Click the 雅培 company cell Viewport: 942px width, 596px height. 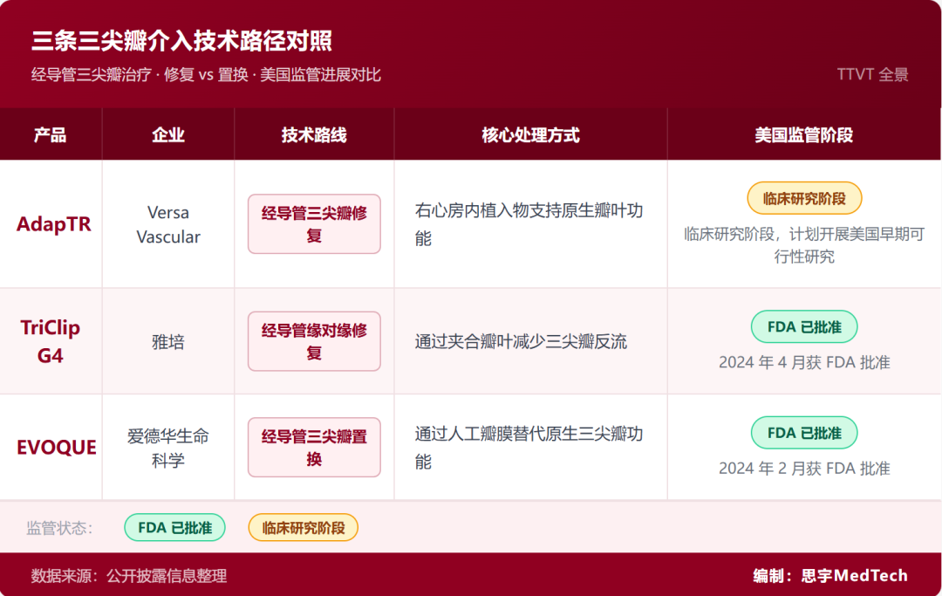pyautogui.click(x=168, y=342)
